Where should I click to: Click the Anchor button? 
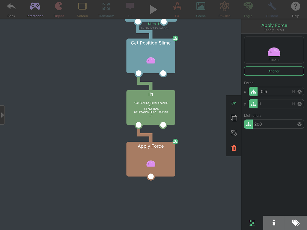(x=274, y=71)
